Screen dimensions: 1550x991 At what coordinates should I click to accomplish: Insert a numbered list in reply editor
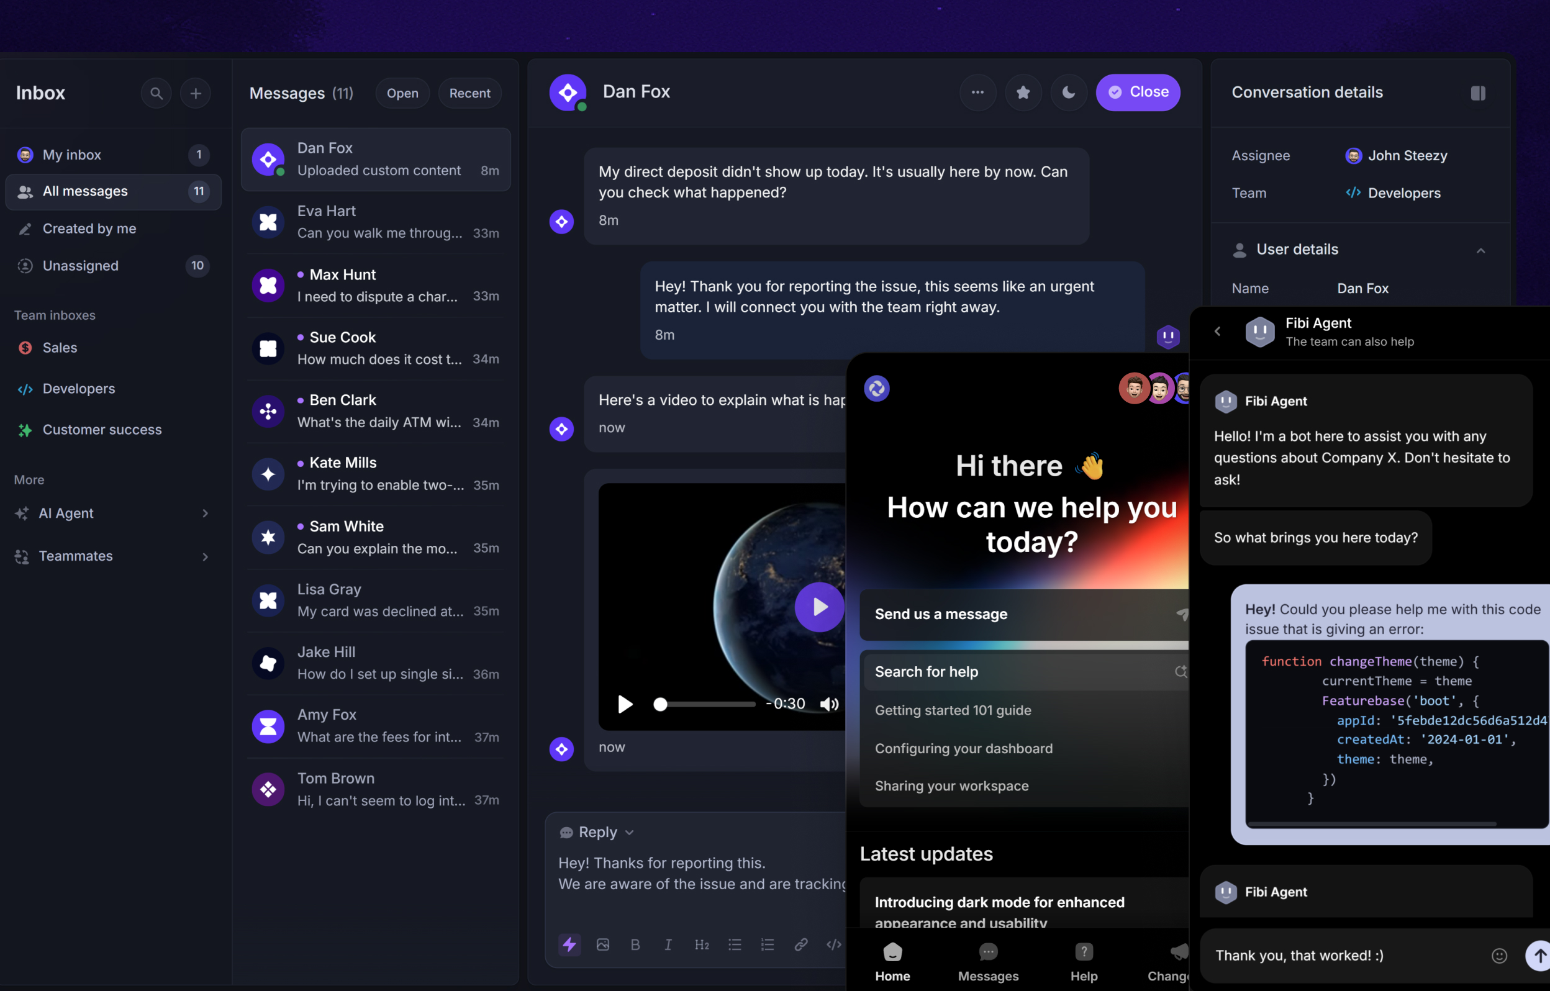[768, 944]
